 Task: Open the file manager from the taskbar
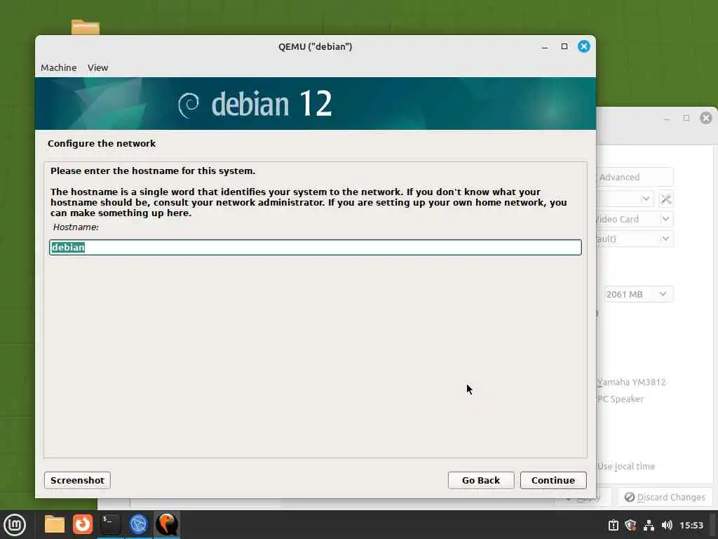(55, 524)
